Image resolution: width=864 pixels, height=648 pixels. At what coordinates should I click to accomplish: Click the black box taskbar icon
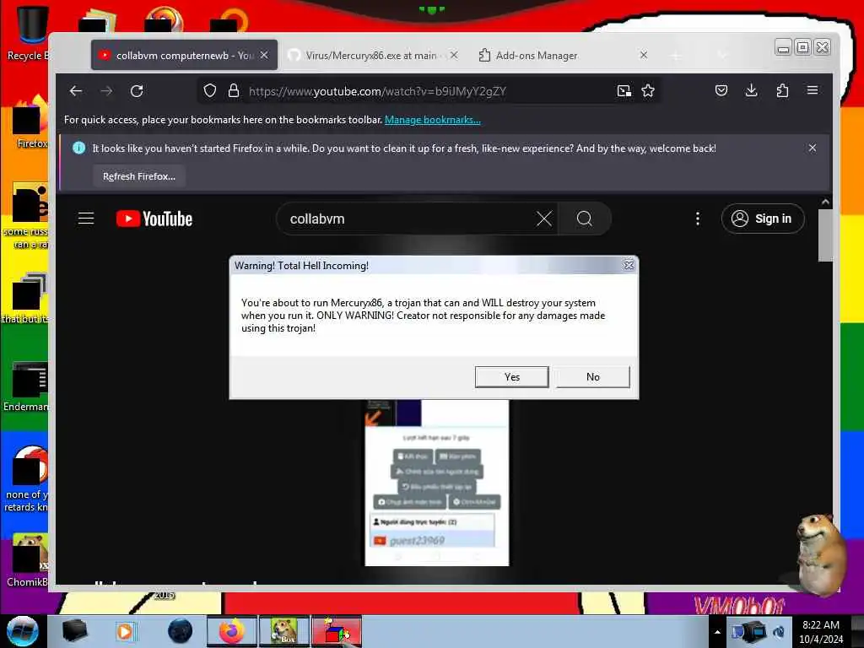74,631
